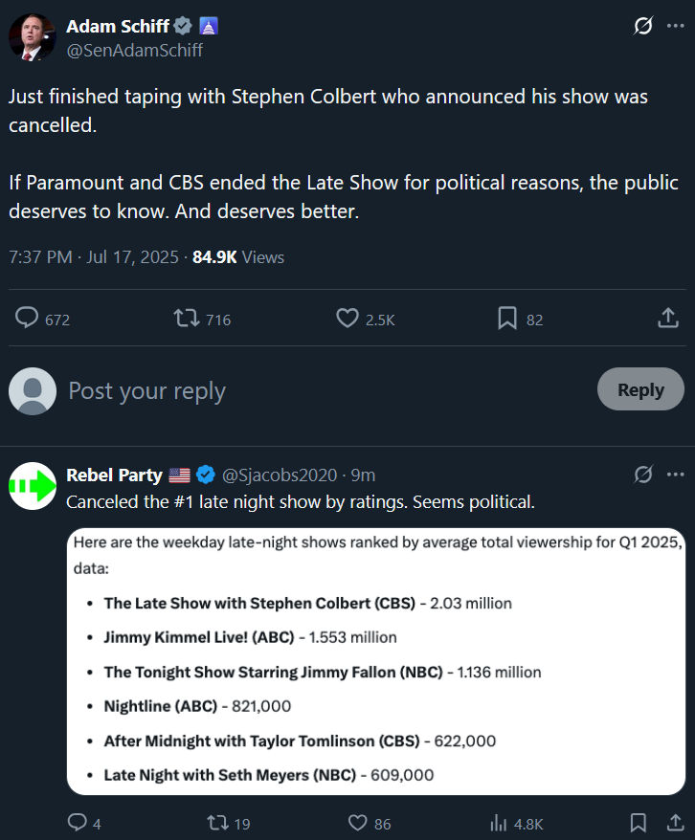
Task: Click the government affiliation badge beside Schiff's name
Action: tap(209, 26)
